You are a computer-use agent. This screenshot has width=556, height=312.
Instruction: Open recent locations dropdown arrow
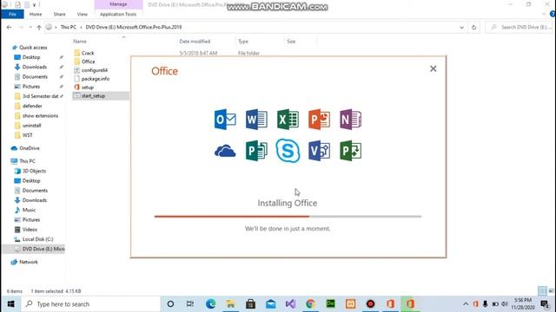30,27
